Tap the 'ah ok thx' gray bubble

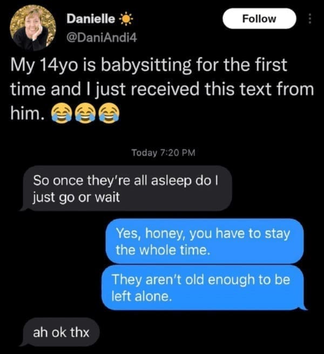click(60, 332)
